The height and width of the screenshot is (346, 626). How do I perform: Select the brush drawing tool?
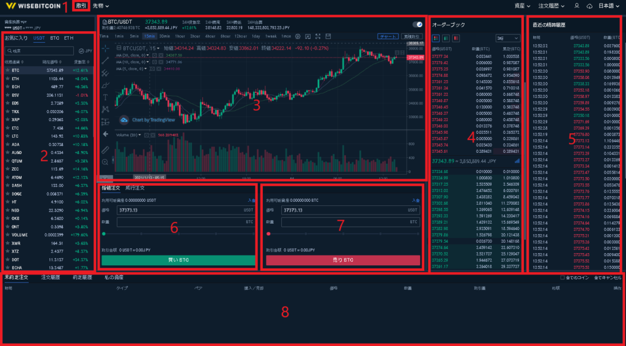pos(105,85)
